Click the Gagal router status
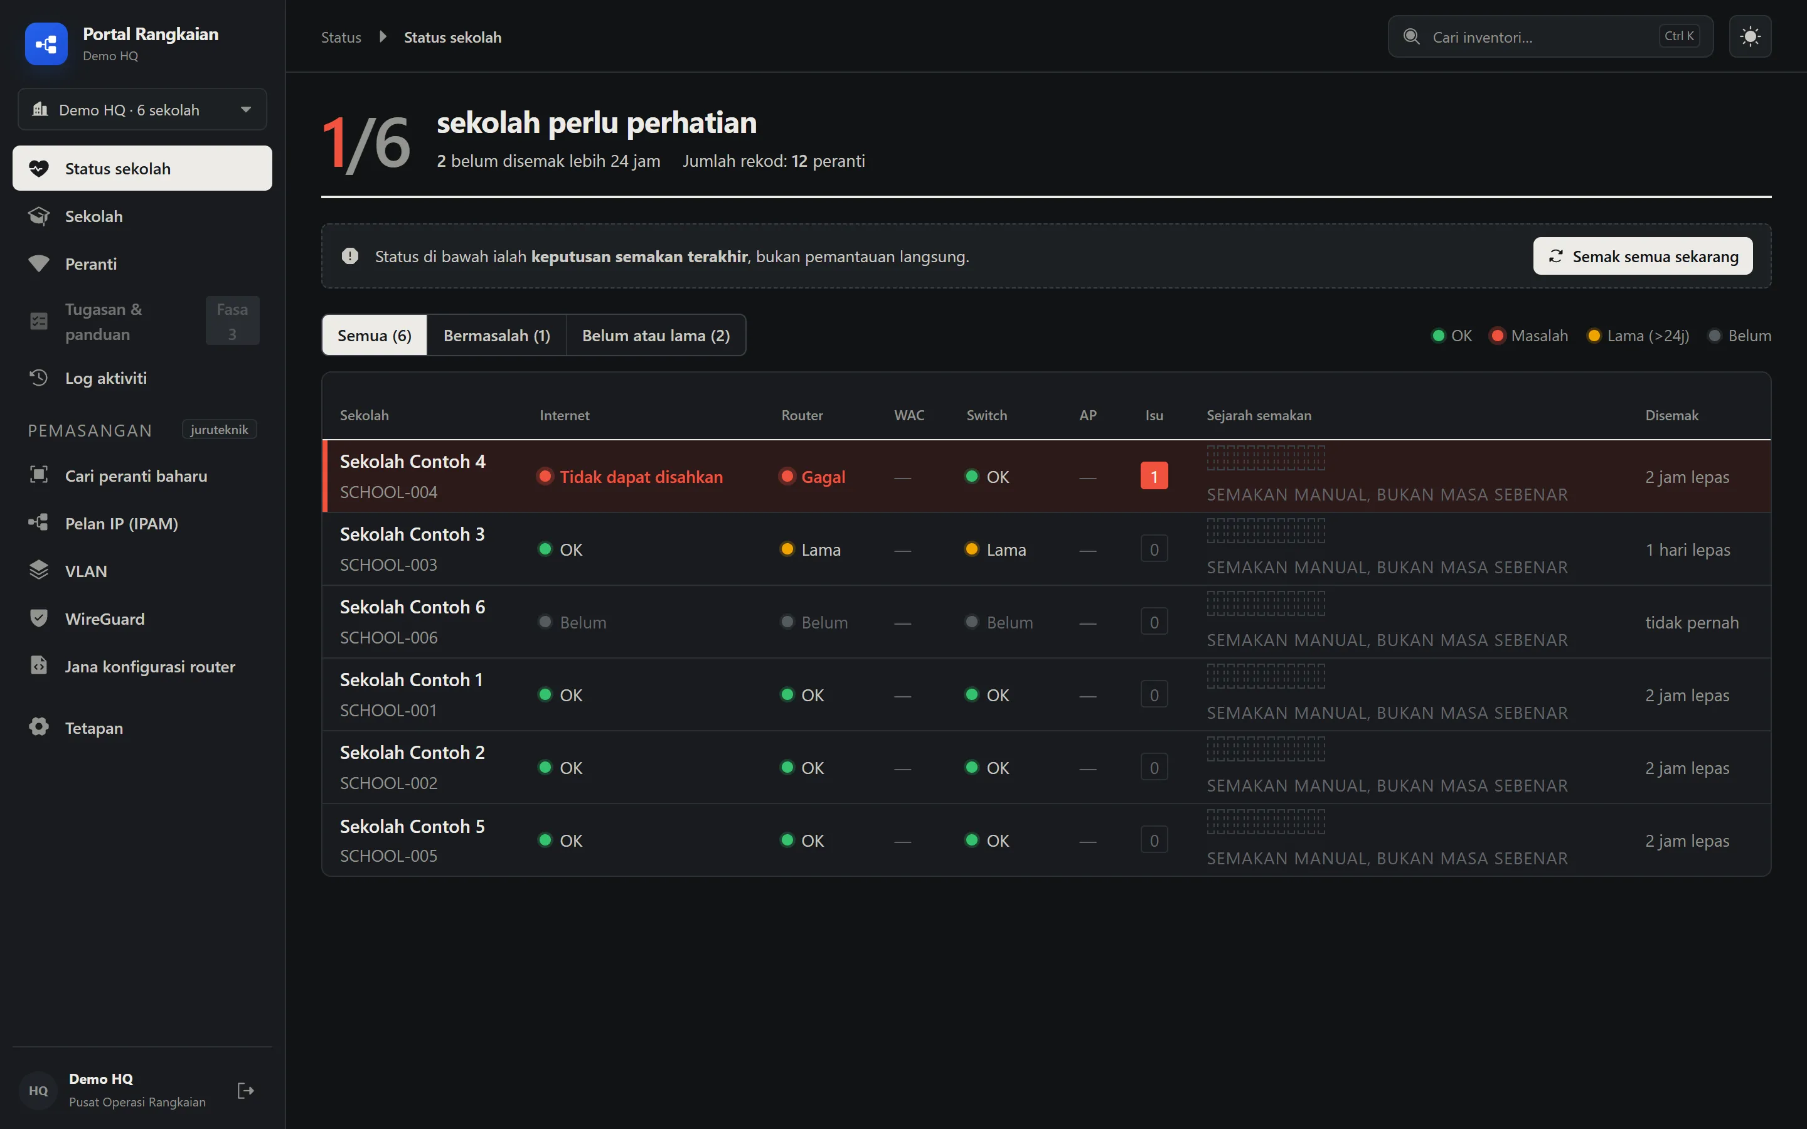 pyautogui.click(x=813, y=477)
